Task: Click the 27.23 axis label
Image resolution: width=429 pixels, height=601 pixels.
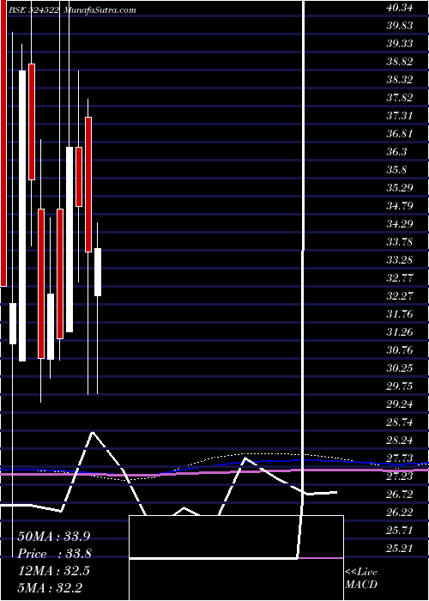Action: point(400,476)
